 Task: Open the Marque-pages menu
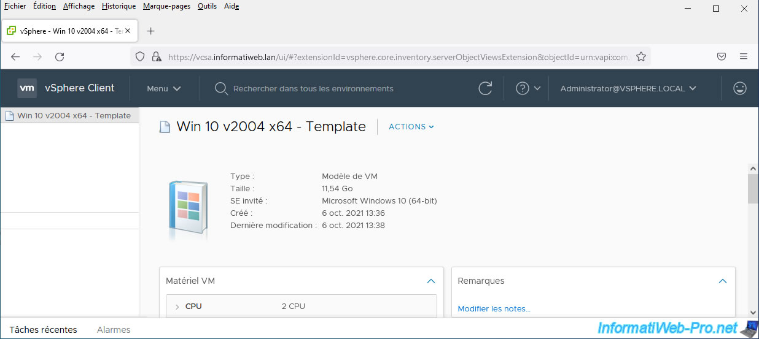click(166, 6)
